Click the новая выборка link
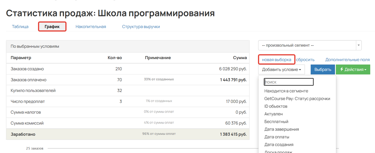Viewport: 375px width, 153px height. coord(277,59)
